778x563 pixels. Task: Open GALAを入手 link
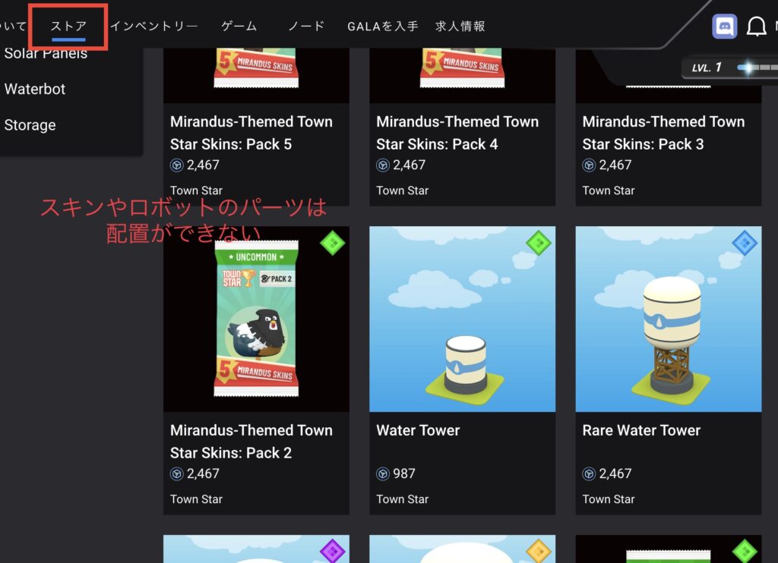(x=383, y=26)
